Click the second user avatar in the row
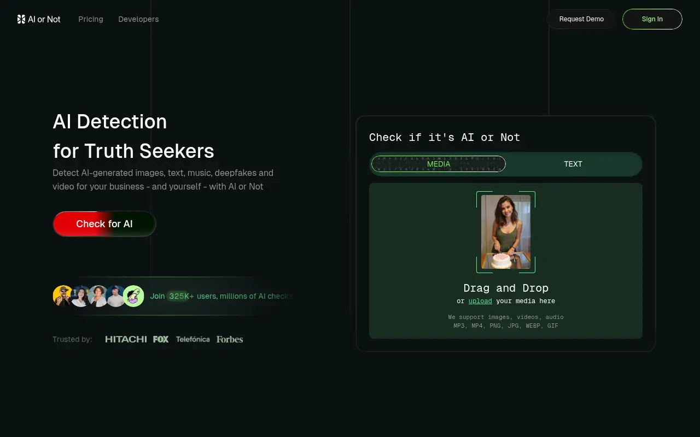 coord(80,296)
